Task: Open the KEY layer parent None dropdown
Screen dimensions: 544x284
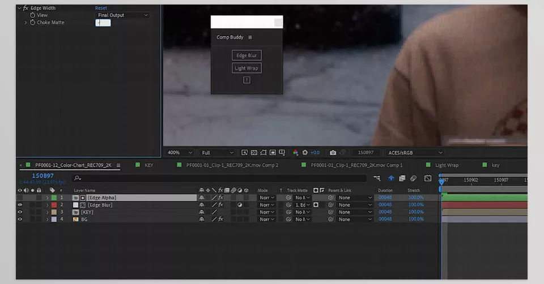Action: pyautogui.click(x=355, y=212)
